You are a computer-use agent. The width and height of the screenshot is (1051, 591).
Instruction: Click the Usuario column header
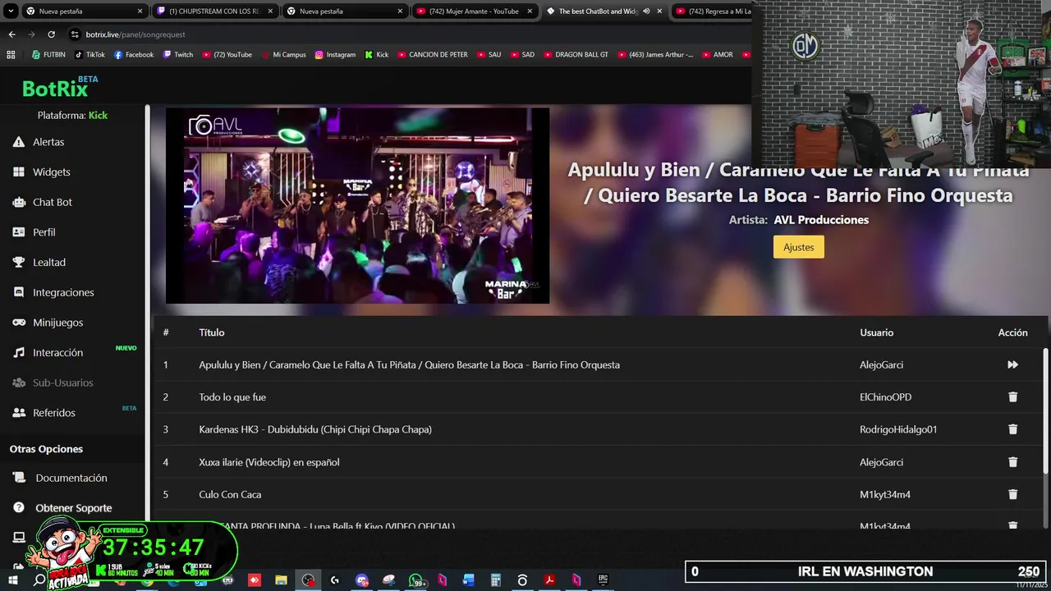(876, 332)
